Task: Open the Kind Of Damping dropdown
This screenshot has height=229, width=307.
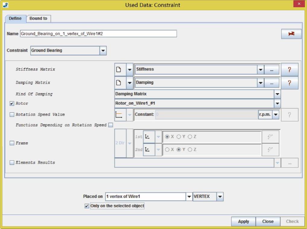Action: [277, 94]
